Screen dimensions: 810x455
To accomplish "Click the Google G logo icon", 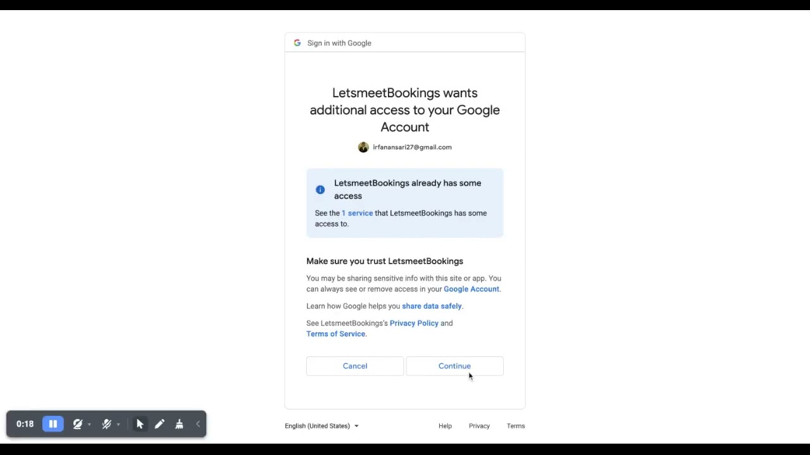I will coord(297,43).
